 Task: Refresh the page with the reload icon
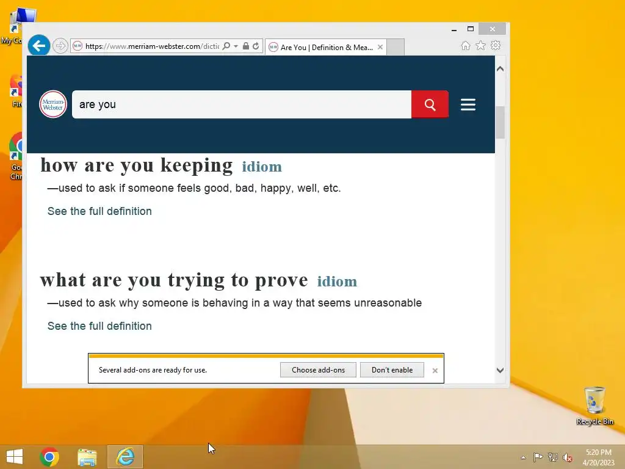pos(256,46)
